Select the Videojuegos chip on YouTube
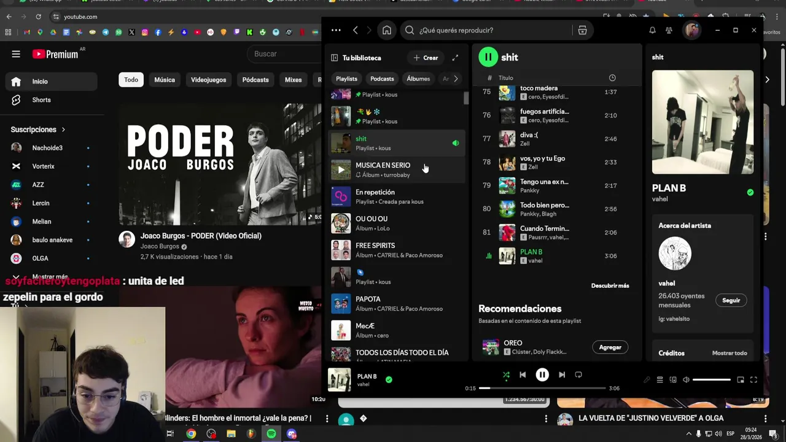 208,80
